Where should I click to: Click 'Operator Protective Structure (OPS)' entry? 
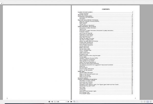(88, 58)
